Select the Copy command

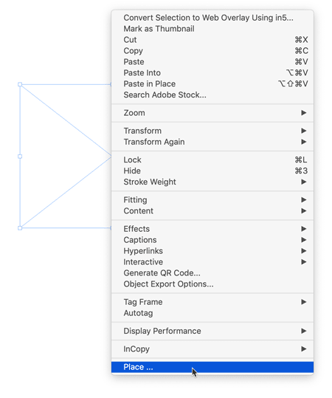[x=212, y=51]
